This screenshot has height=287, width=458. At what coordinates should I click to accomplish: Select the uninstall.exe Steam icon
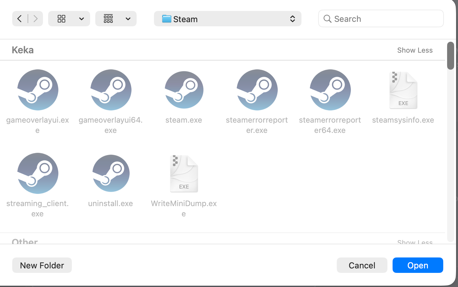pyautogui.click(x=111, y=173)
